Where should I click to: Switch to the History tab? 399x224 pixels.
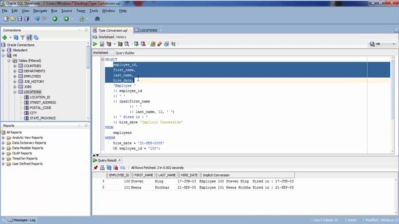pyautogui.click(x=121, y=37)
